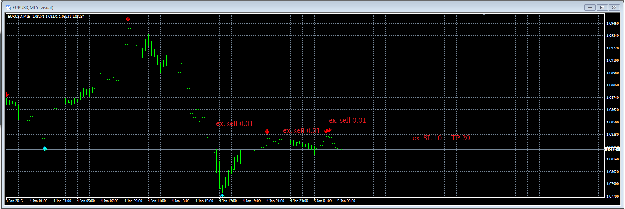Image resolution: width=625 pixels, height=209 pixels.
Task: Click time axis label '4 Jan 03:00'
Action: pos(62,201)
